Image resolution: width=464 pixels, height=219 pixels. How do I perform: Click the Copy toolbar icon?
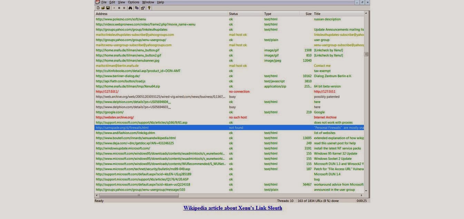[x=137, y=8]
